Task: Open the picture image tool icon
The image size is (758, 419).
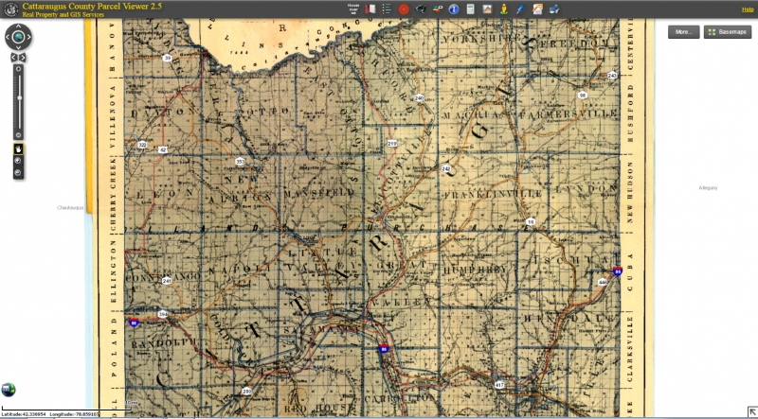Action: [487, 9]
